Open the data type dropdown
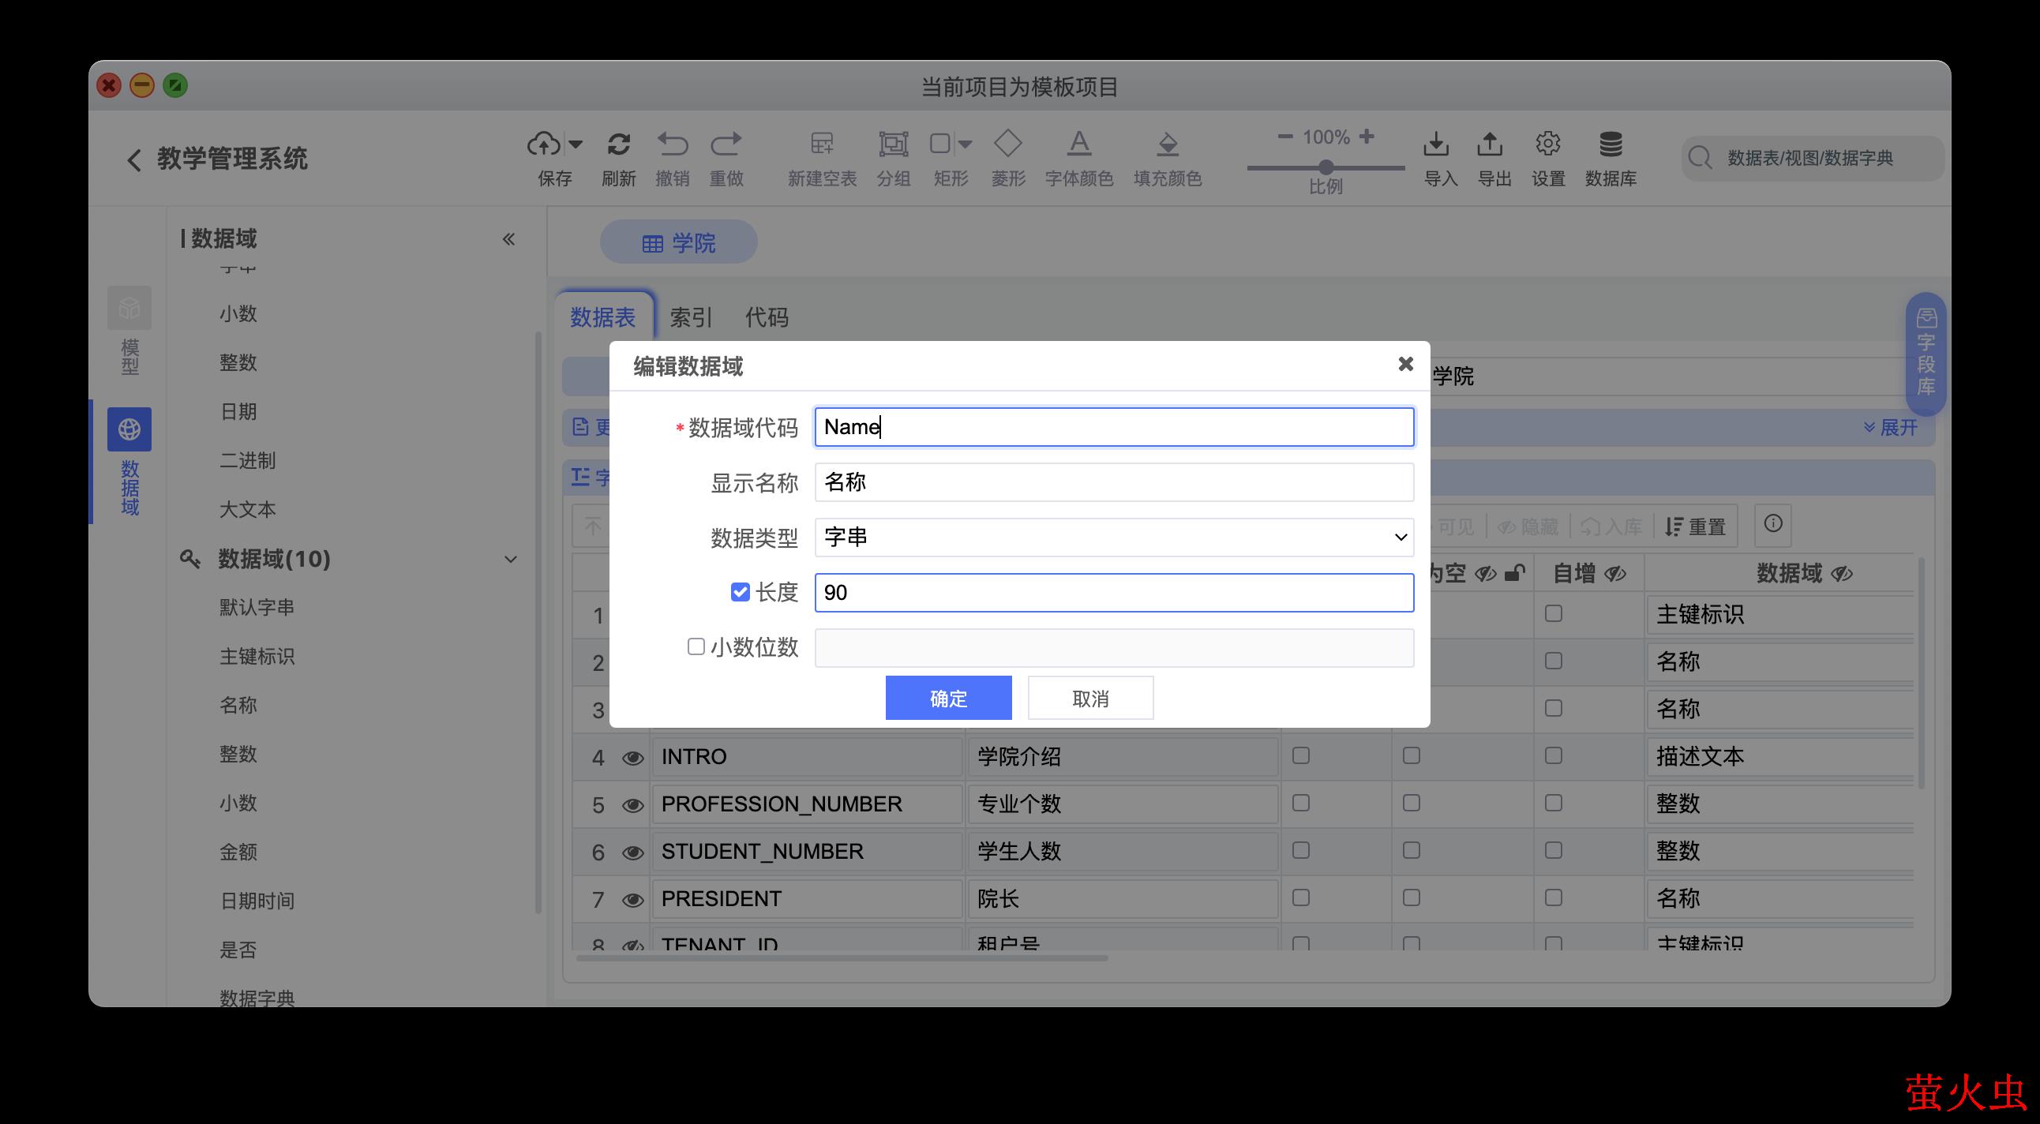 pos(1113,538)
